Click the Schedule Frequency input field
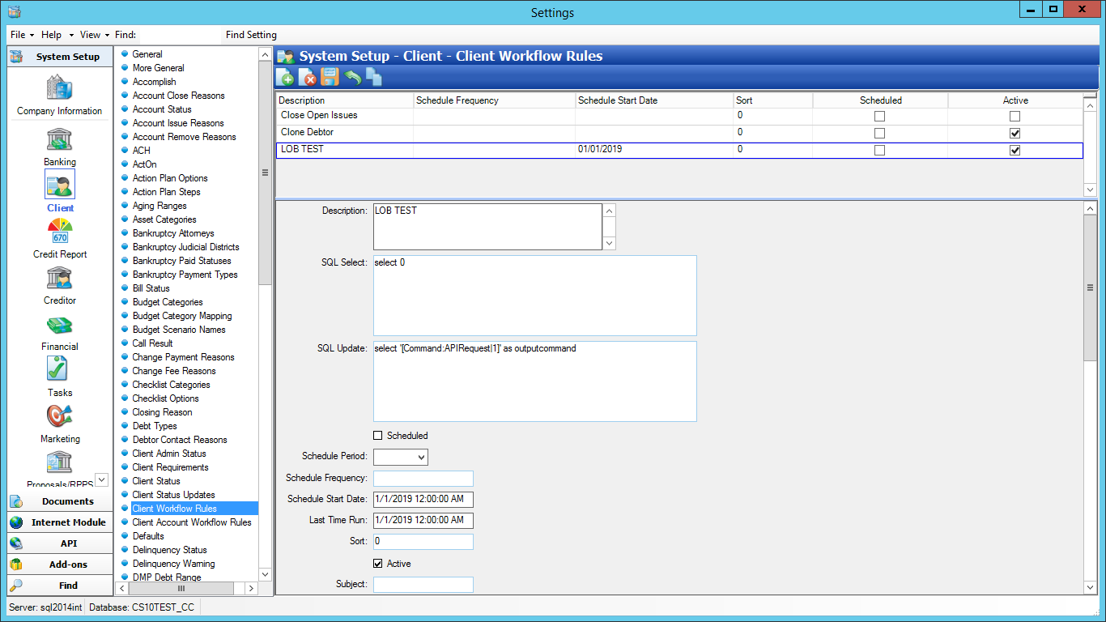The height and width of the screenshot is (622, 1106). tap(423, 479)
